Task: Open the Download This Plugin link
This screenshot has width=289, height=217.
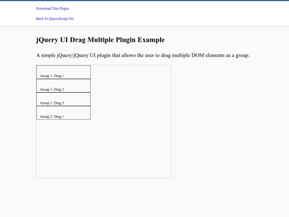Action: coord(52,9)
